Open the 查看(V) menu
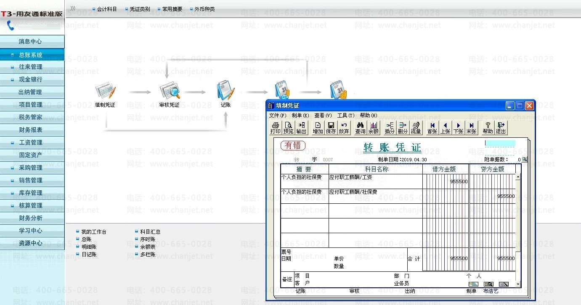Viewport: 581px width, 305px height. (x=323, y=116)
